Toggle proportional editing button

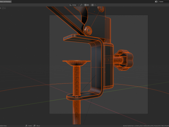tap(93, 5)
